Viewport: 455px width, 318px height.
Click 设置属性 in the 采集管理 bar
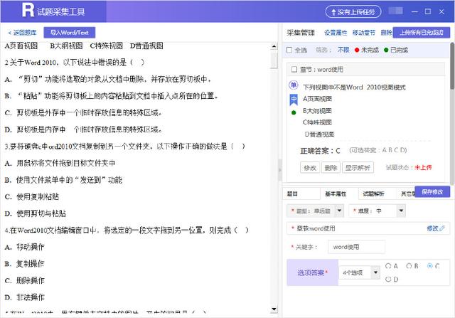336,33
